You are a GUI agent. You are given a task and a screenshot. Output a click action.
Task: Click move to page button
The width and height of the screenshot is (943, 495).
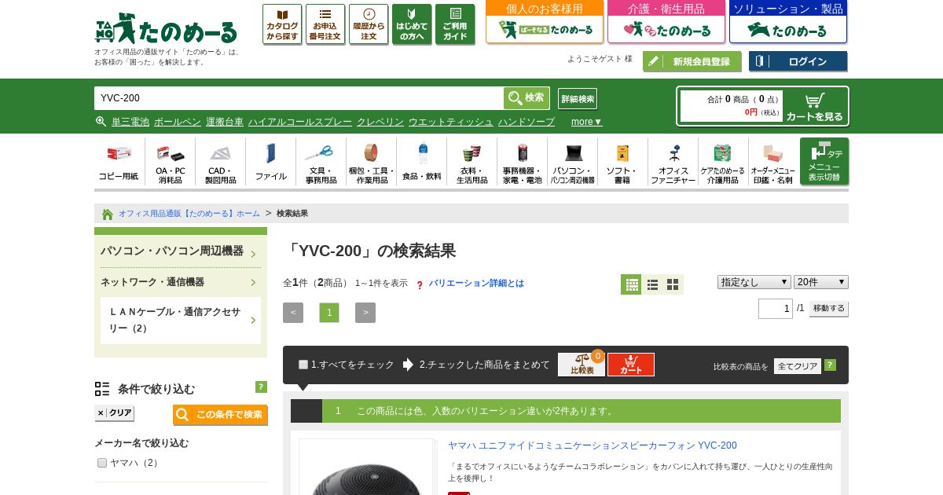(x=829, y=309)
